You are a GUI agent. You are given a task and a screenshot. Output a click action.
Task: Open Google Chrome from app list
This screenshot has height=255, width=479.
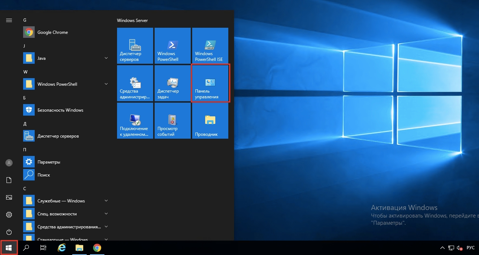click(x=53, y=32)
